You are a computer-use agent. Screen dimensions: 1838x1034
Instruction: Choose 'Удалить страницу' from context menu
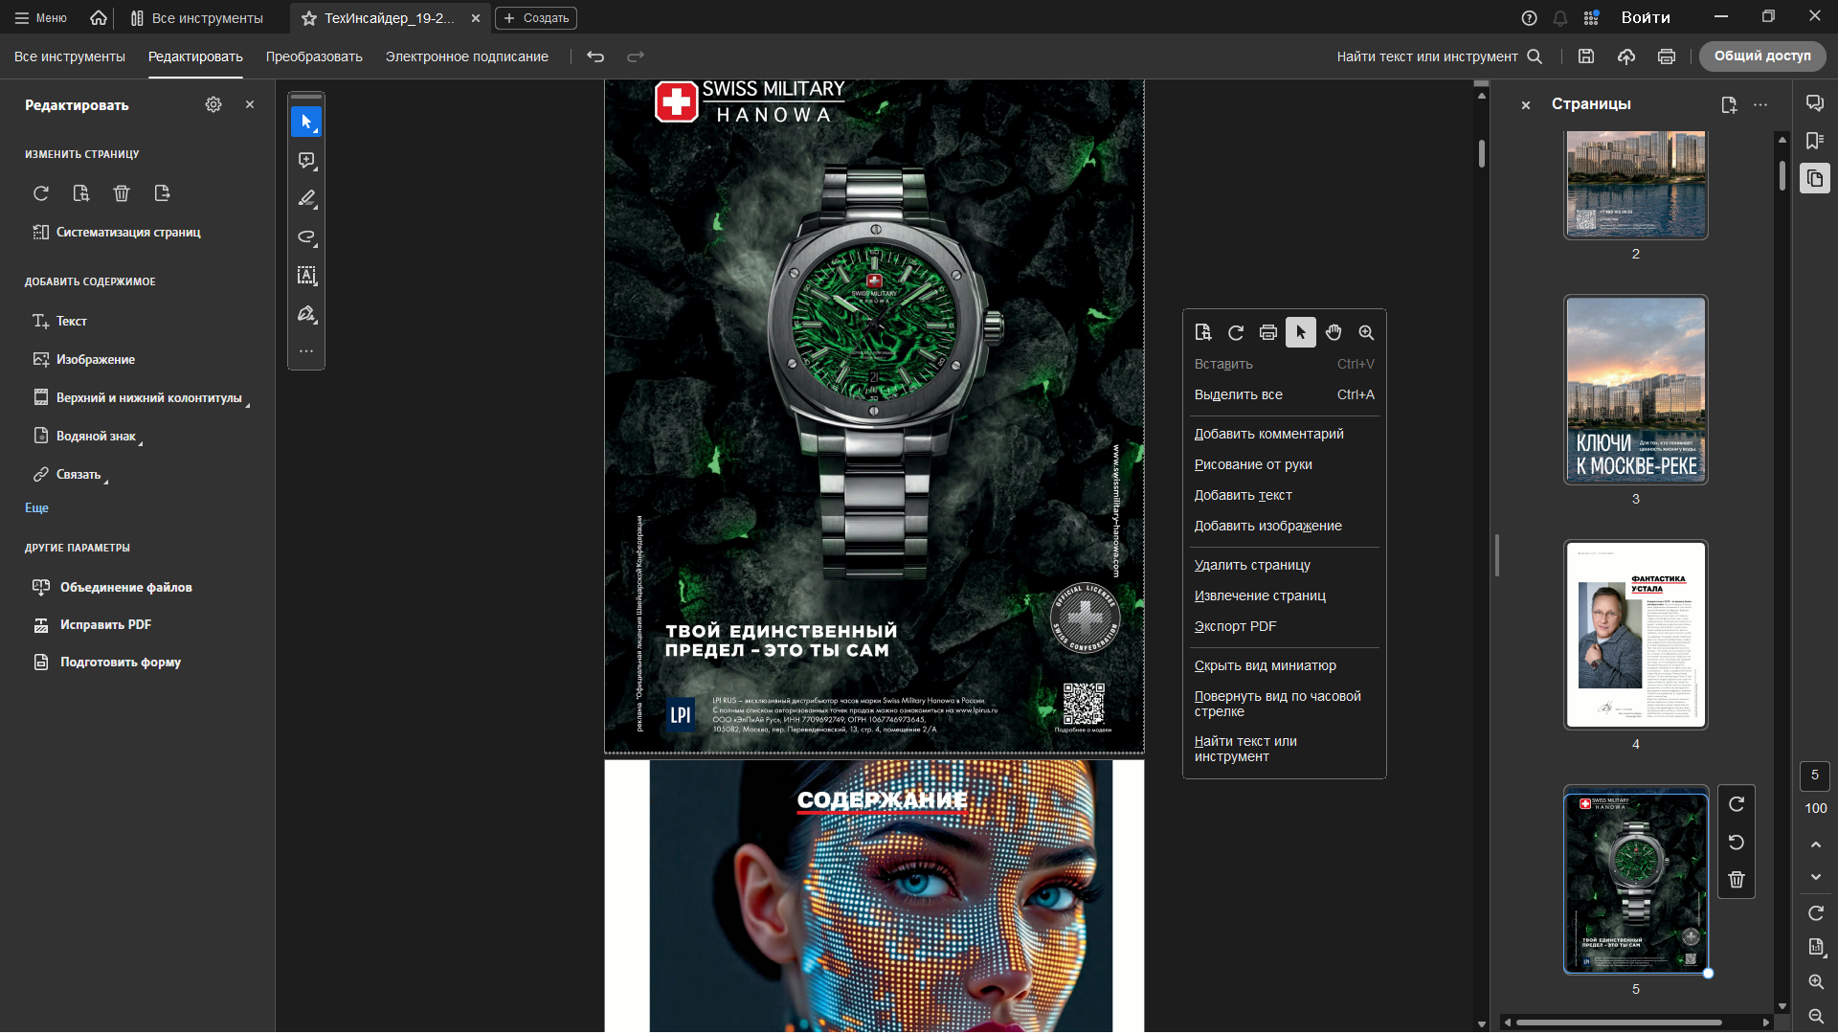[x=1252, y=565]
